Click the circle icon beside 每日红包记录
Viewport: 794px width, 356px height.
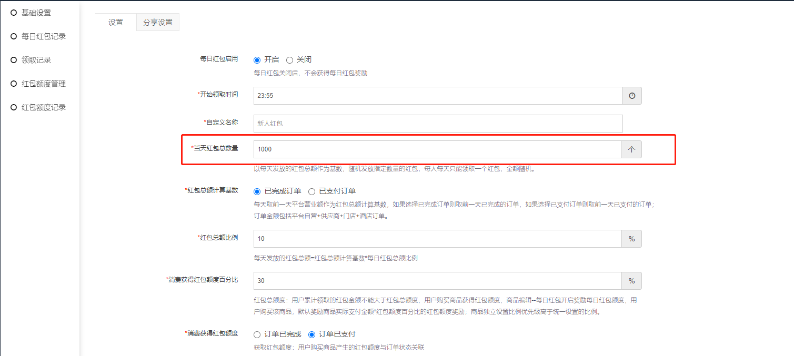[x=14, y=36]
